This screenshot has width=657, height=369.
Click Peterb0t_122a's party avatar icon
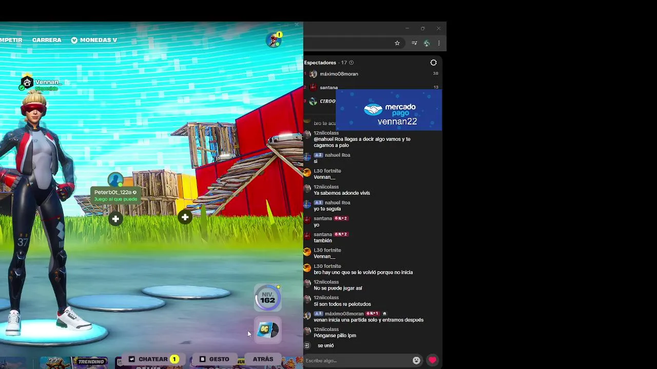(115, 179)
